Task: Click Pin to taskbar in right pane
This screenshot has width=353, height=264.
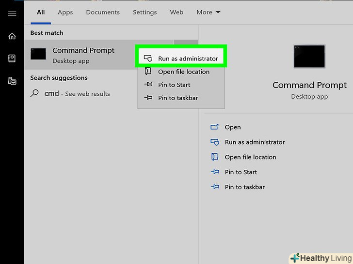Action: (x=245, y=187)
